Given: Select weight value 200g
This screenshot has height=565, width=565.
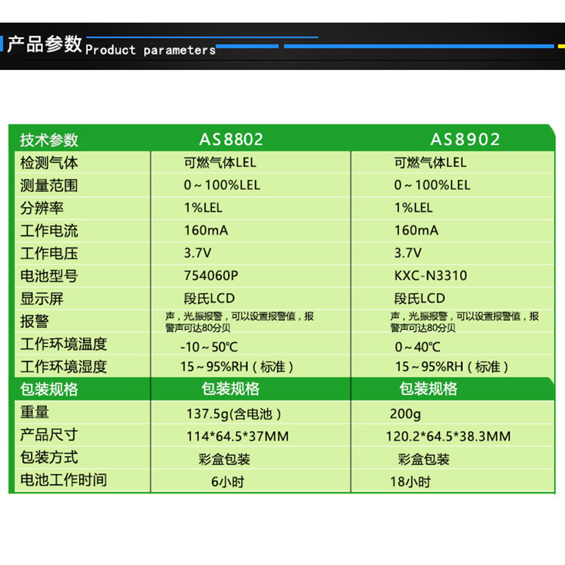Looking at the screenshot, I should (x=405, y=414).
